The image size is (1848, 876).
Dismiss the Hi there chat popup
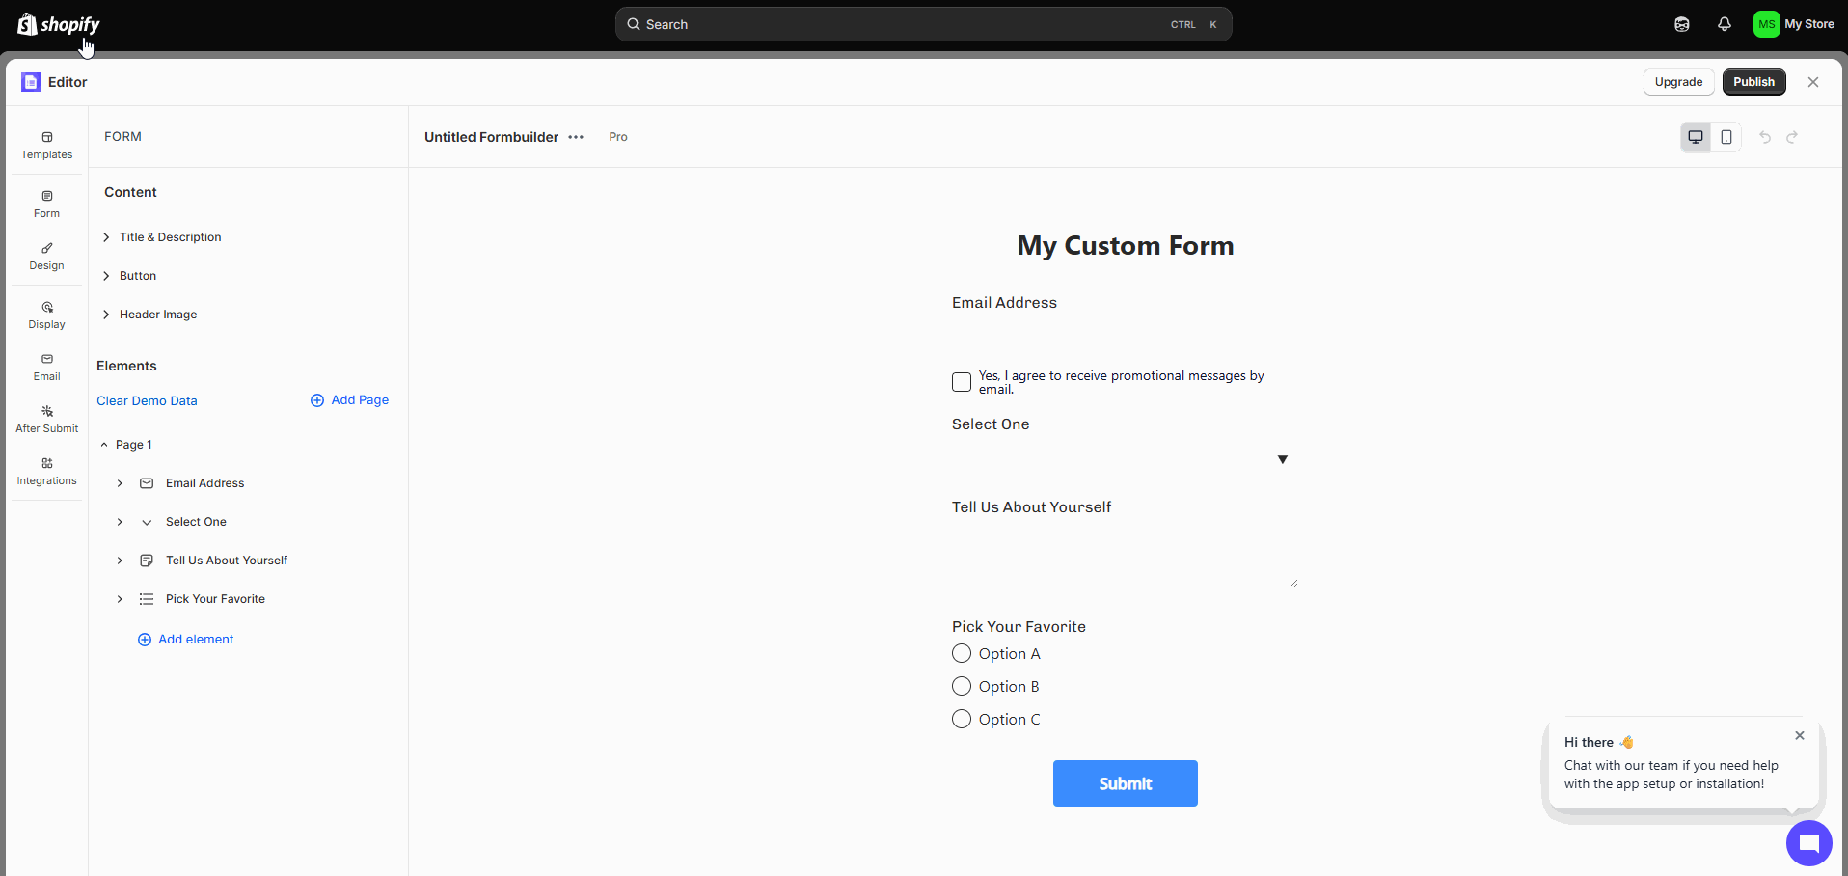[x=1800, y=735]
